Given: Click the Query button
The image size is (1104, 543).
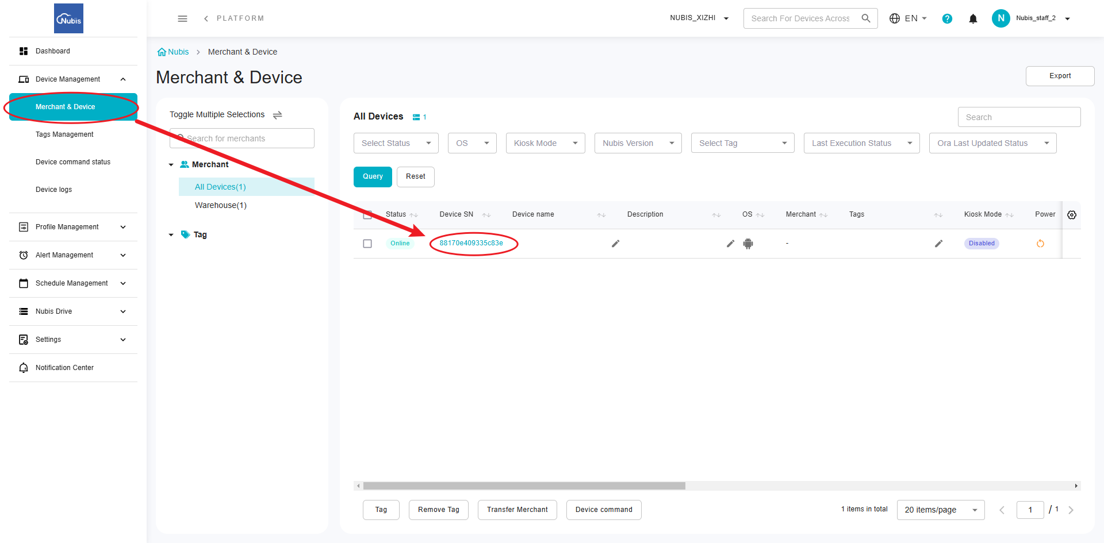Looking at the screenshot, I should coord(373,177).
